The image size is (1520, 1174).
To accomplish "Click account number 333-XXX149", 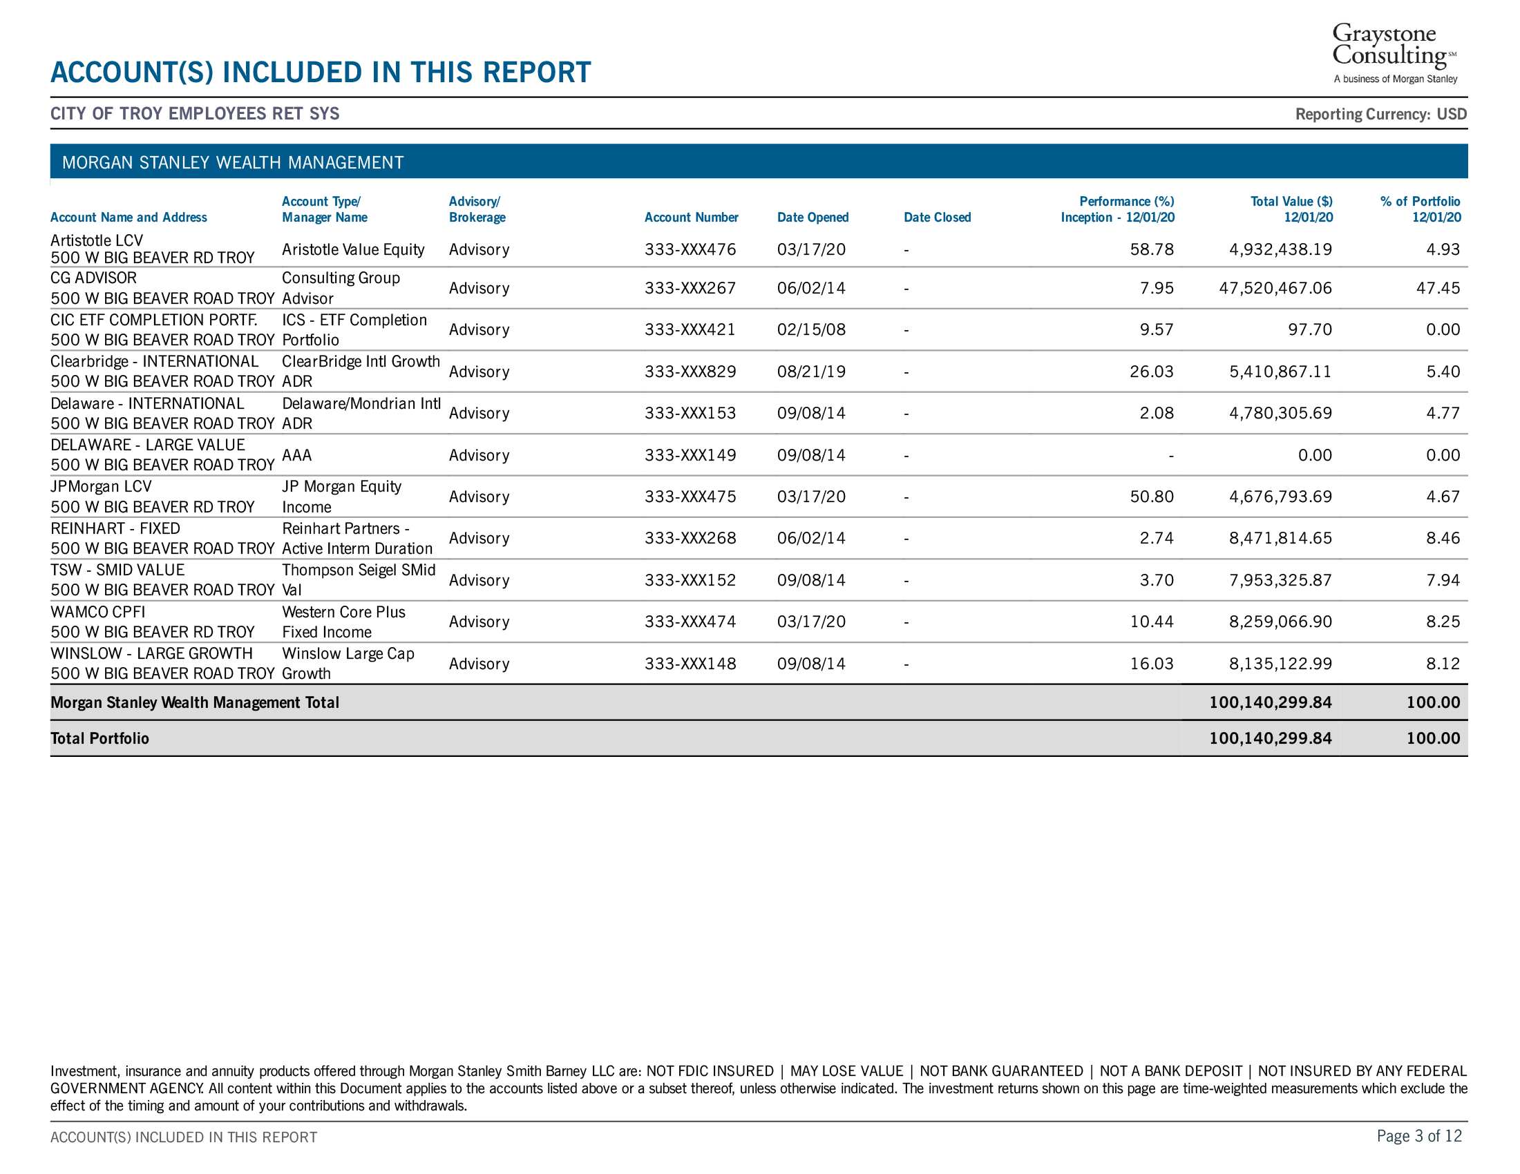I will click(x=690, y=455).
